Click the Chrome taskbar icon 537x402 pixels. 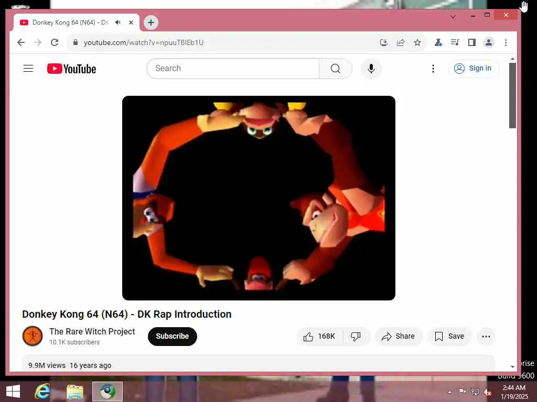pos(107,392)
